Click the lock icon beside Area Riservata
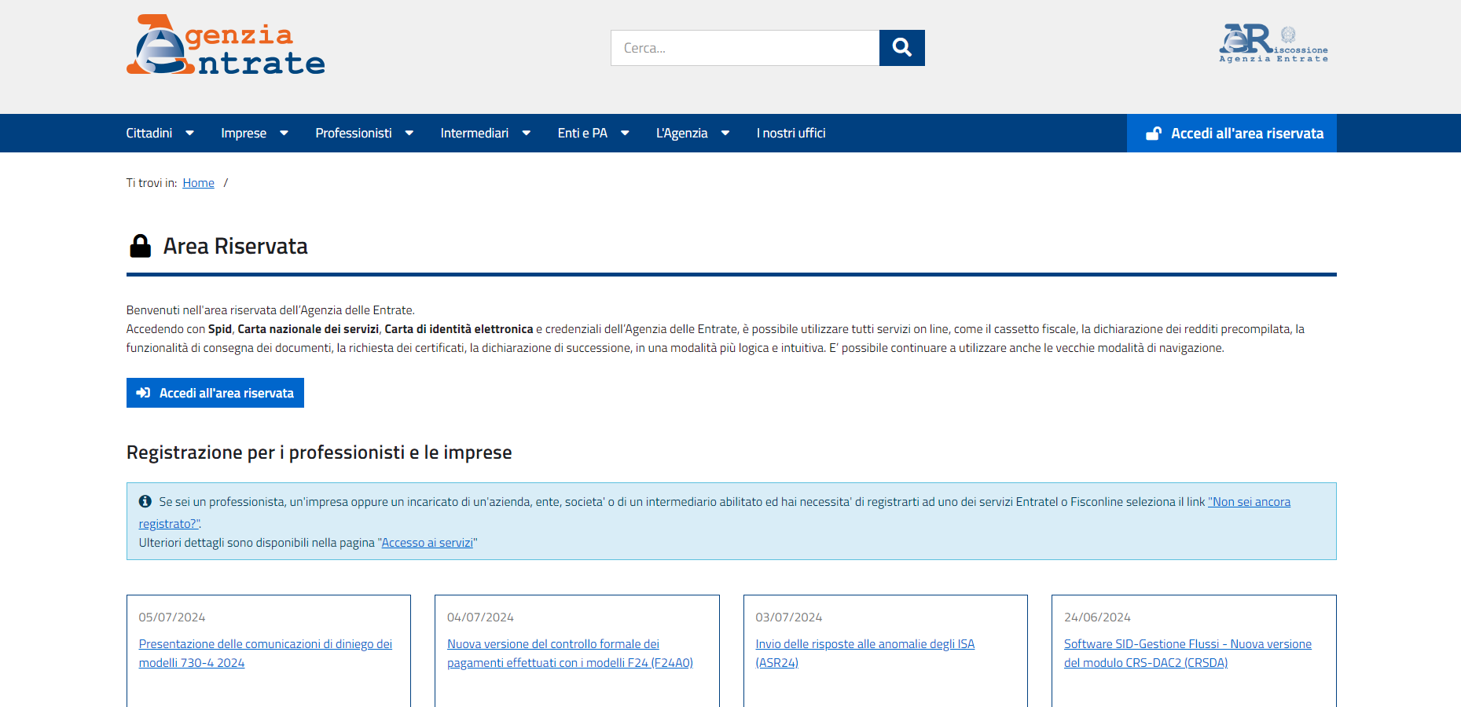1461x707 pixels. pyautogui.click(x=141, y=246)
